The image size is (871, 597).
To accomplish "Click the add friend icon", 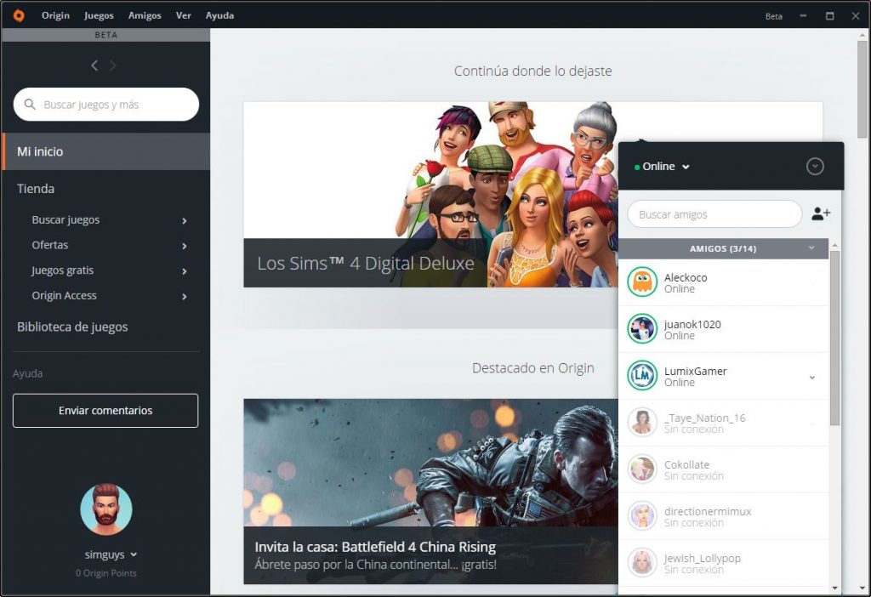I will (821, 213).
